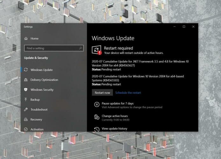Click the Troubleshoot wrench icon
Viewport: 221px width, 159px height.
coord(26,109)
